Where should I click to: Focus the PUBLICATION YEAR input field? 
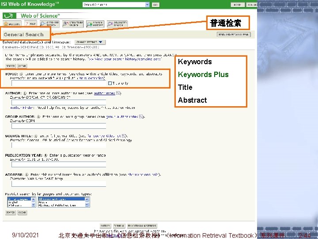click(x=59, y=164)
